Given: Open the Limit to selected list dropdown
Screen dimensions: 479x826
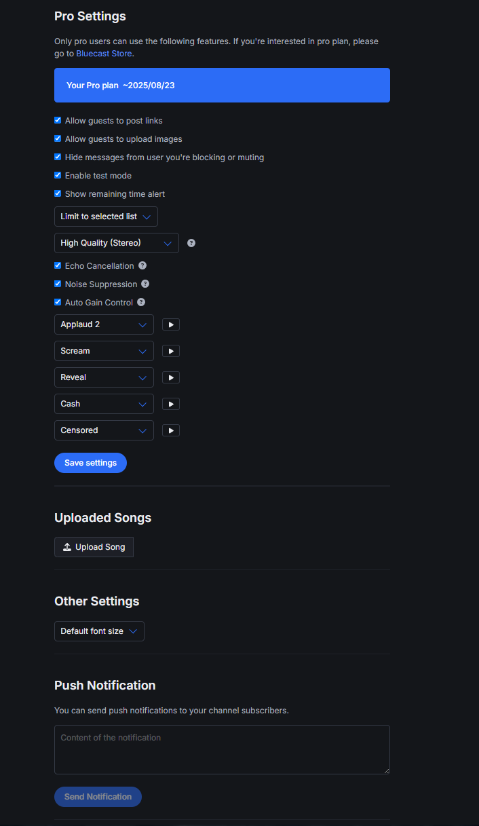Looking at the screenshot, I should pyautogui.click(x=106, y=217).
